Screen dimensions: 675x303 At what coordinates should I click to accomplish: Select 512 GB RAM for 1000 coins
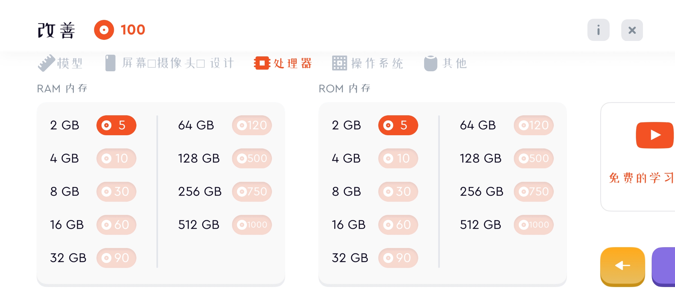(252, 225)
